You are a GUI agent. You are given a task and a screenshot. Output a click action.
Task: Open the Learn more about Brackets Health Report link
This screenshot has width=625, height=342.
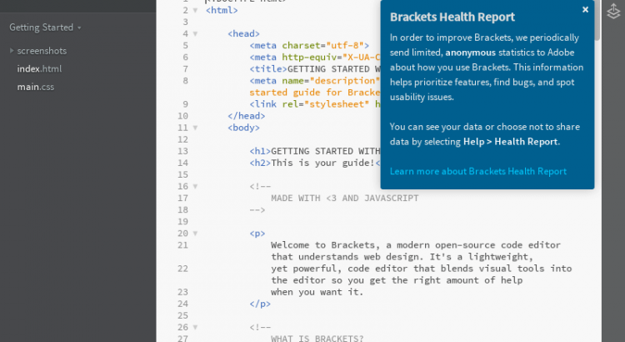[x=477, y=171]
